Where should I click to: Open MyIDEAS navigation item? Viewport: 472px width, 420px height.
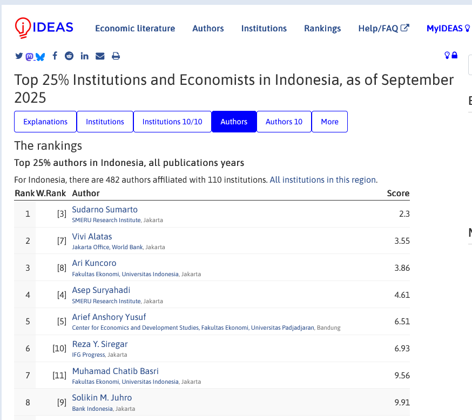point(448,28)
